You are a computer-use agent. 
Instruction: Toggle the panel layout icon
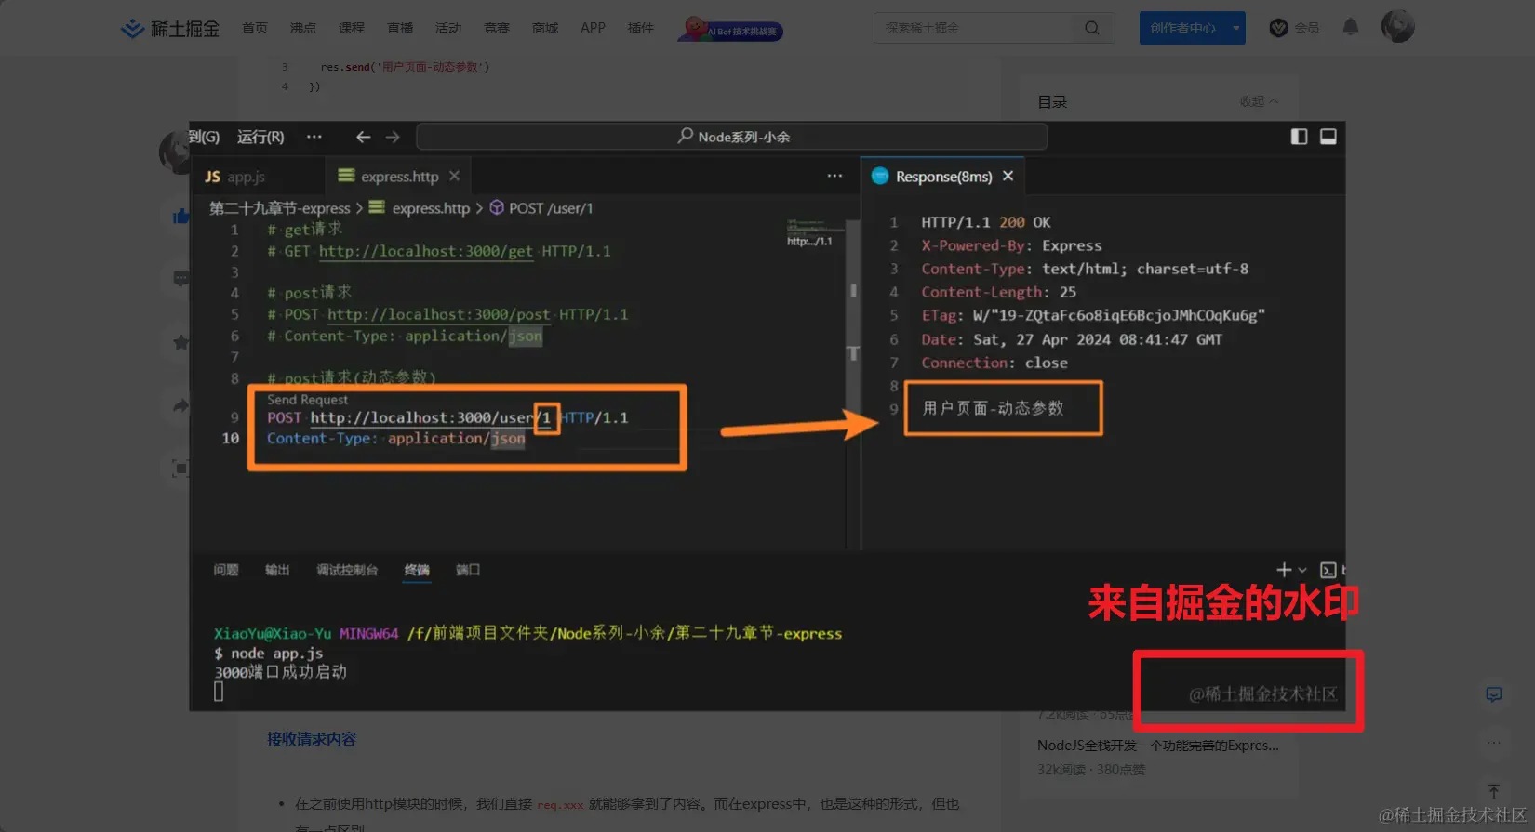pyautogui.click(x=1328, y=137)
